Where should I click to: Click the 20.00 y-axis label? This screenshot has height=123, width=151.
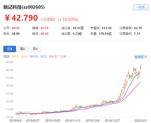click(10, 101)
